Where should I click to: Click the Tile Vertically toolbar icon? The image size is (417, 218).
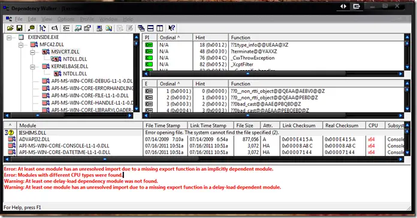tap(159, 28)
